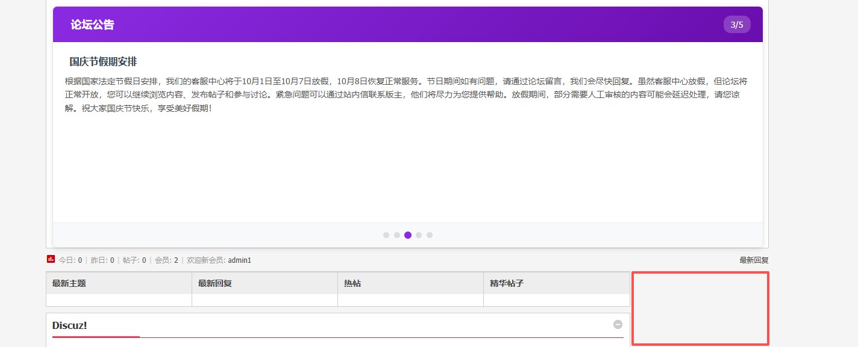
Task: Select the first carousel dot
Action: tap(386, 235)
